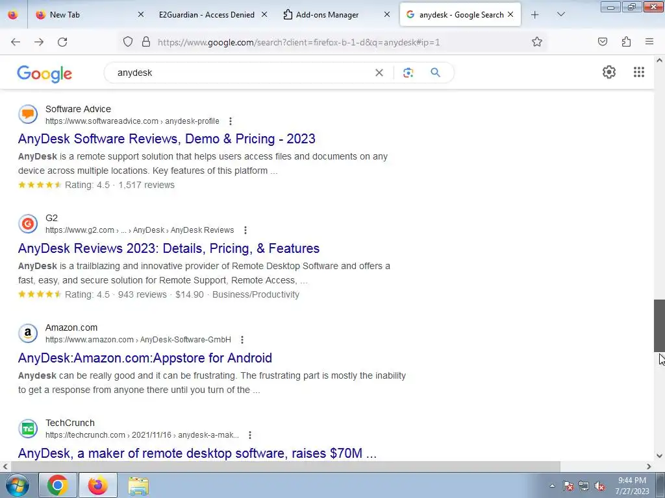Open AnyDesk Reviews 2023 G2 link
This screenshot has width=665, height=498.
pyautogui.click(x=169, y=248)
